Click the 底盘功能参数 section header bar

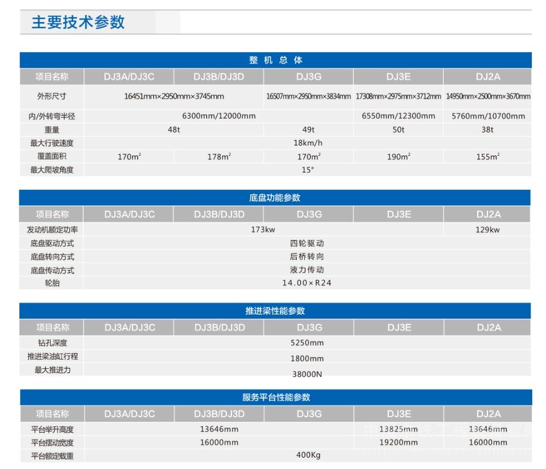click(275, 198)
